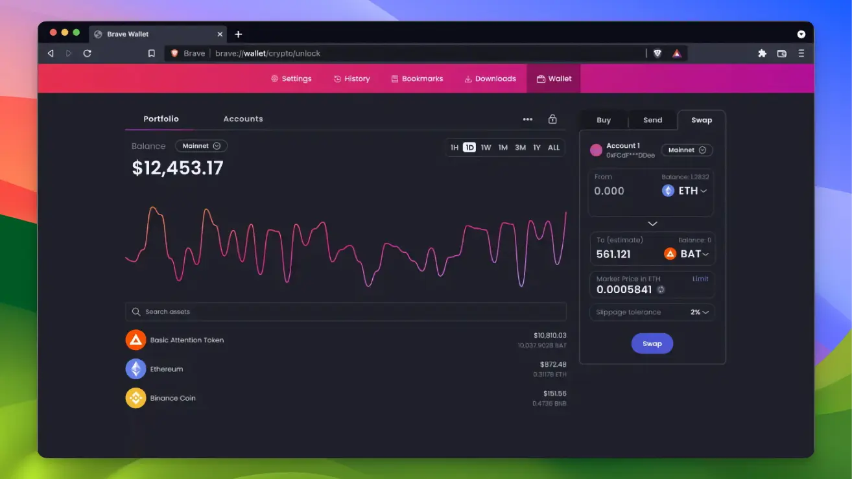Click the Downloads icon in the wallet nav
The width and height of the screenshot is (852, 479).
(x=467, y=78)
